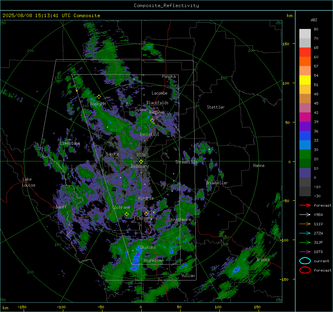
Task: Click the red forecast arrow in the legend
Action: point(305,205)
